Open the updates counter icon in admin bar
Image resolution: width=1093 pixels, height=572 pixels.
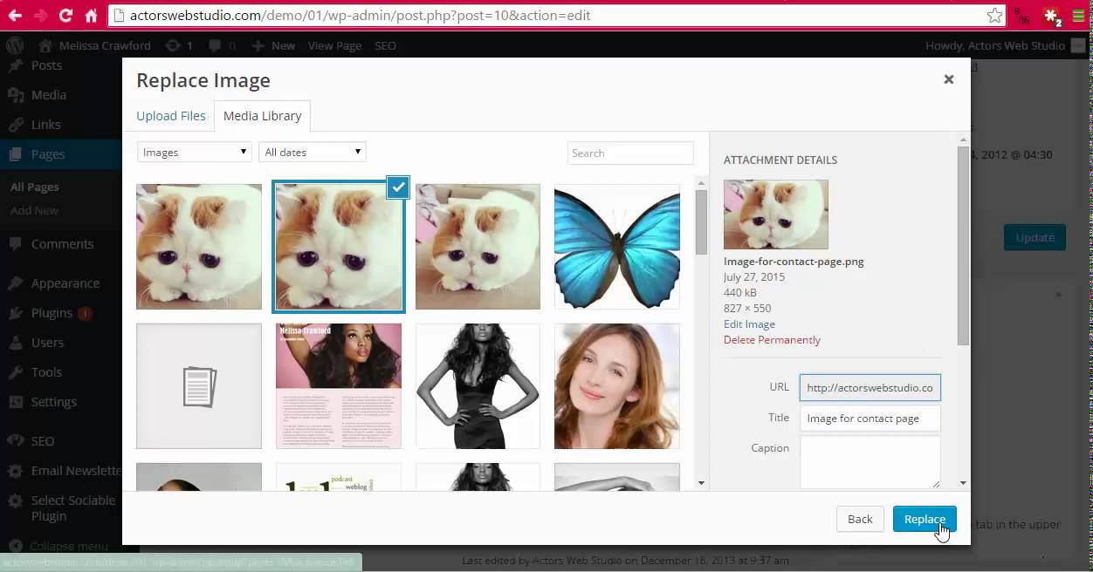click(x=178, y=45)
